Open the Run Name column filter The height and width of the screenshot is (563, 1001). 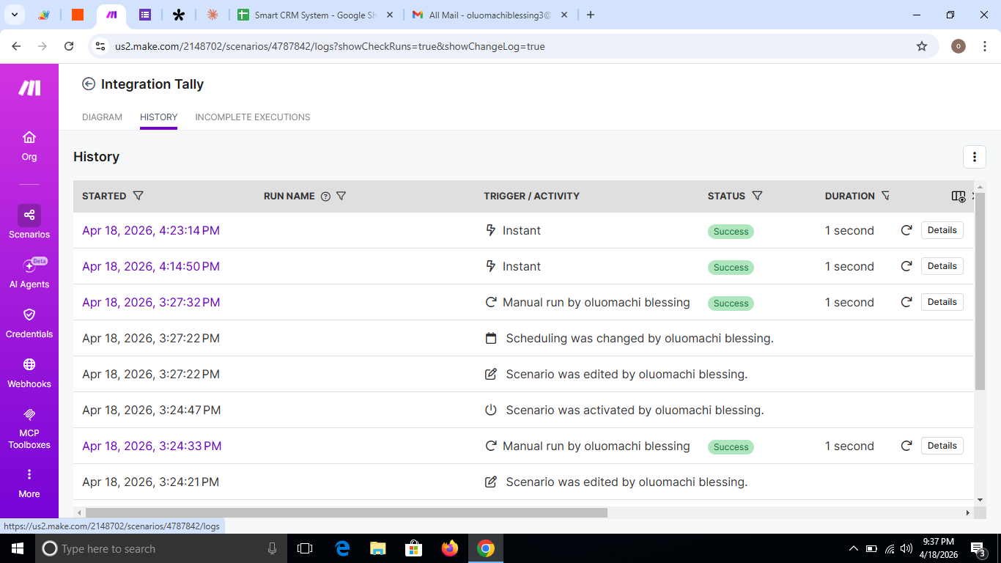(341, 196)
